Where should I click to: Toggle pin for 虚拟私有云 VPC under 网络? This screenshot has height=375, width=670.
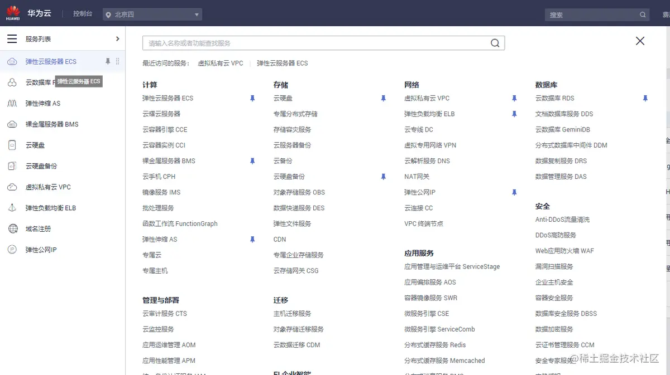click(514, 98)
